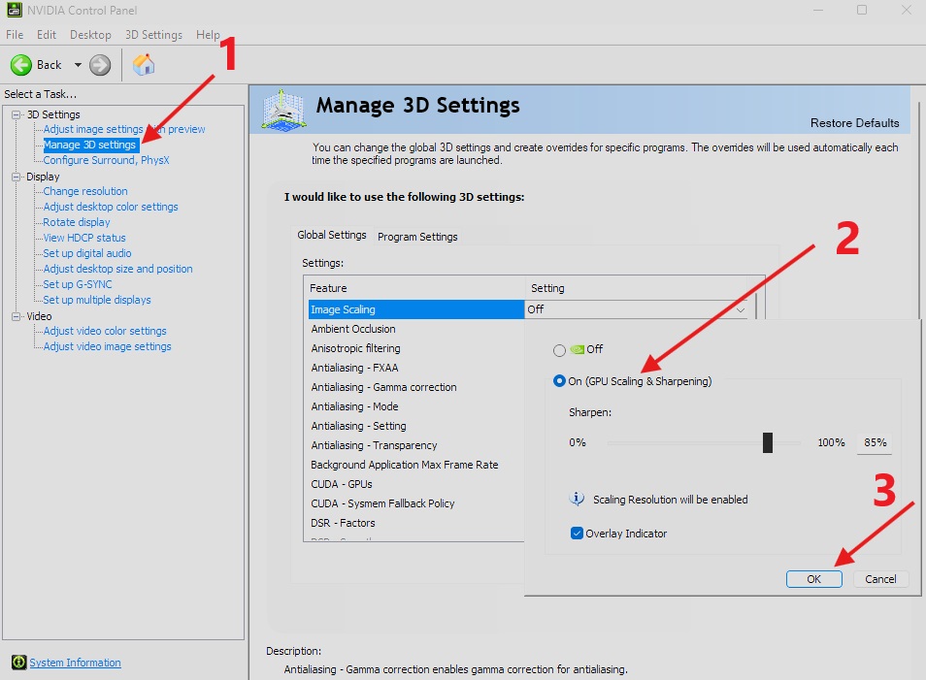Screen dimensions: 926x680
Task: Select the Antialiasing - Transparency row
Action: point(415,445)
